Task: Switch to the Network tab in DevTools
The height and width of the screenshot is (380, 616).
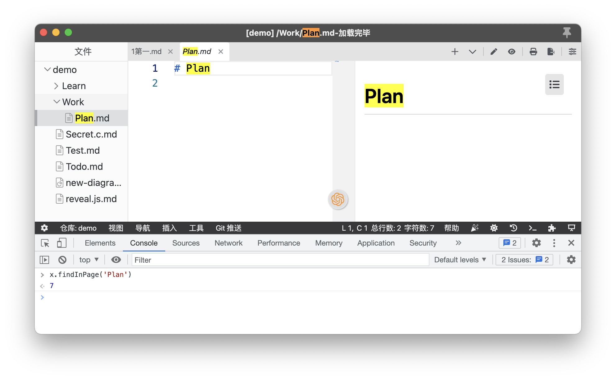Action: 228,243
